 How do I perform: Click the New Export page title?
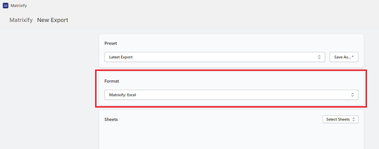(x=53, y=20)
